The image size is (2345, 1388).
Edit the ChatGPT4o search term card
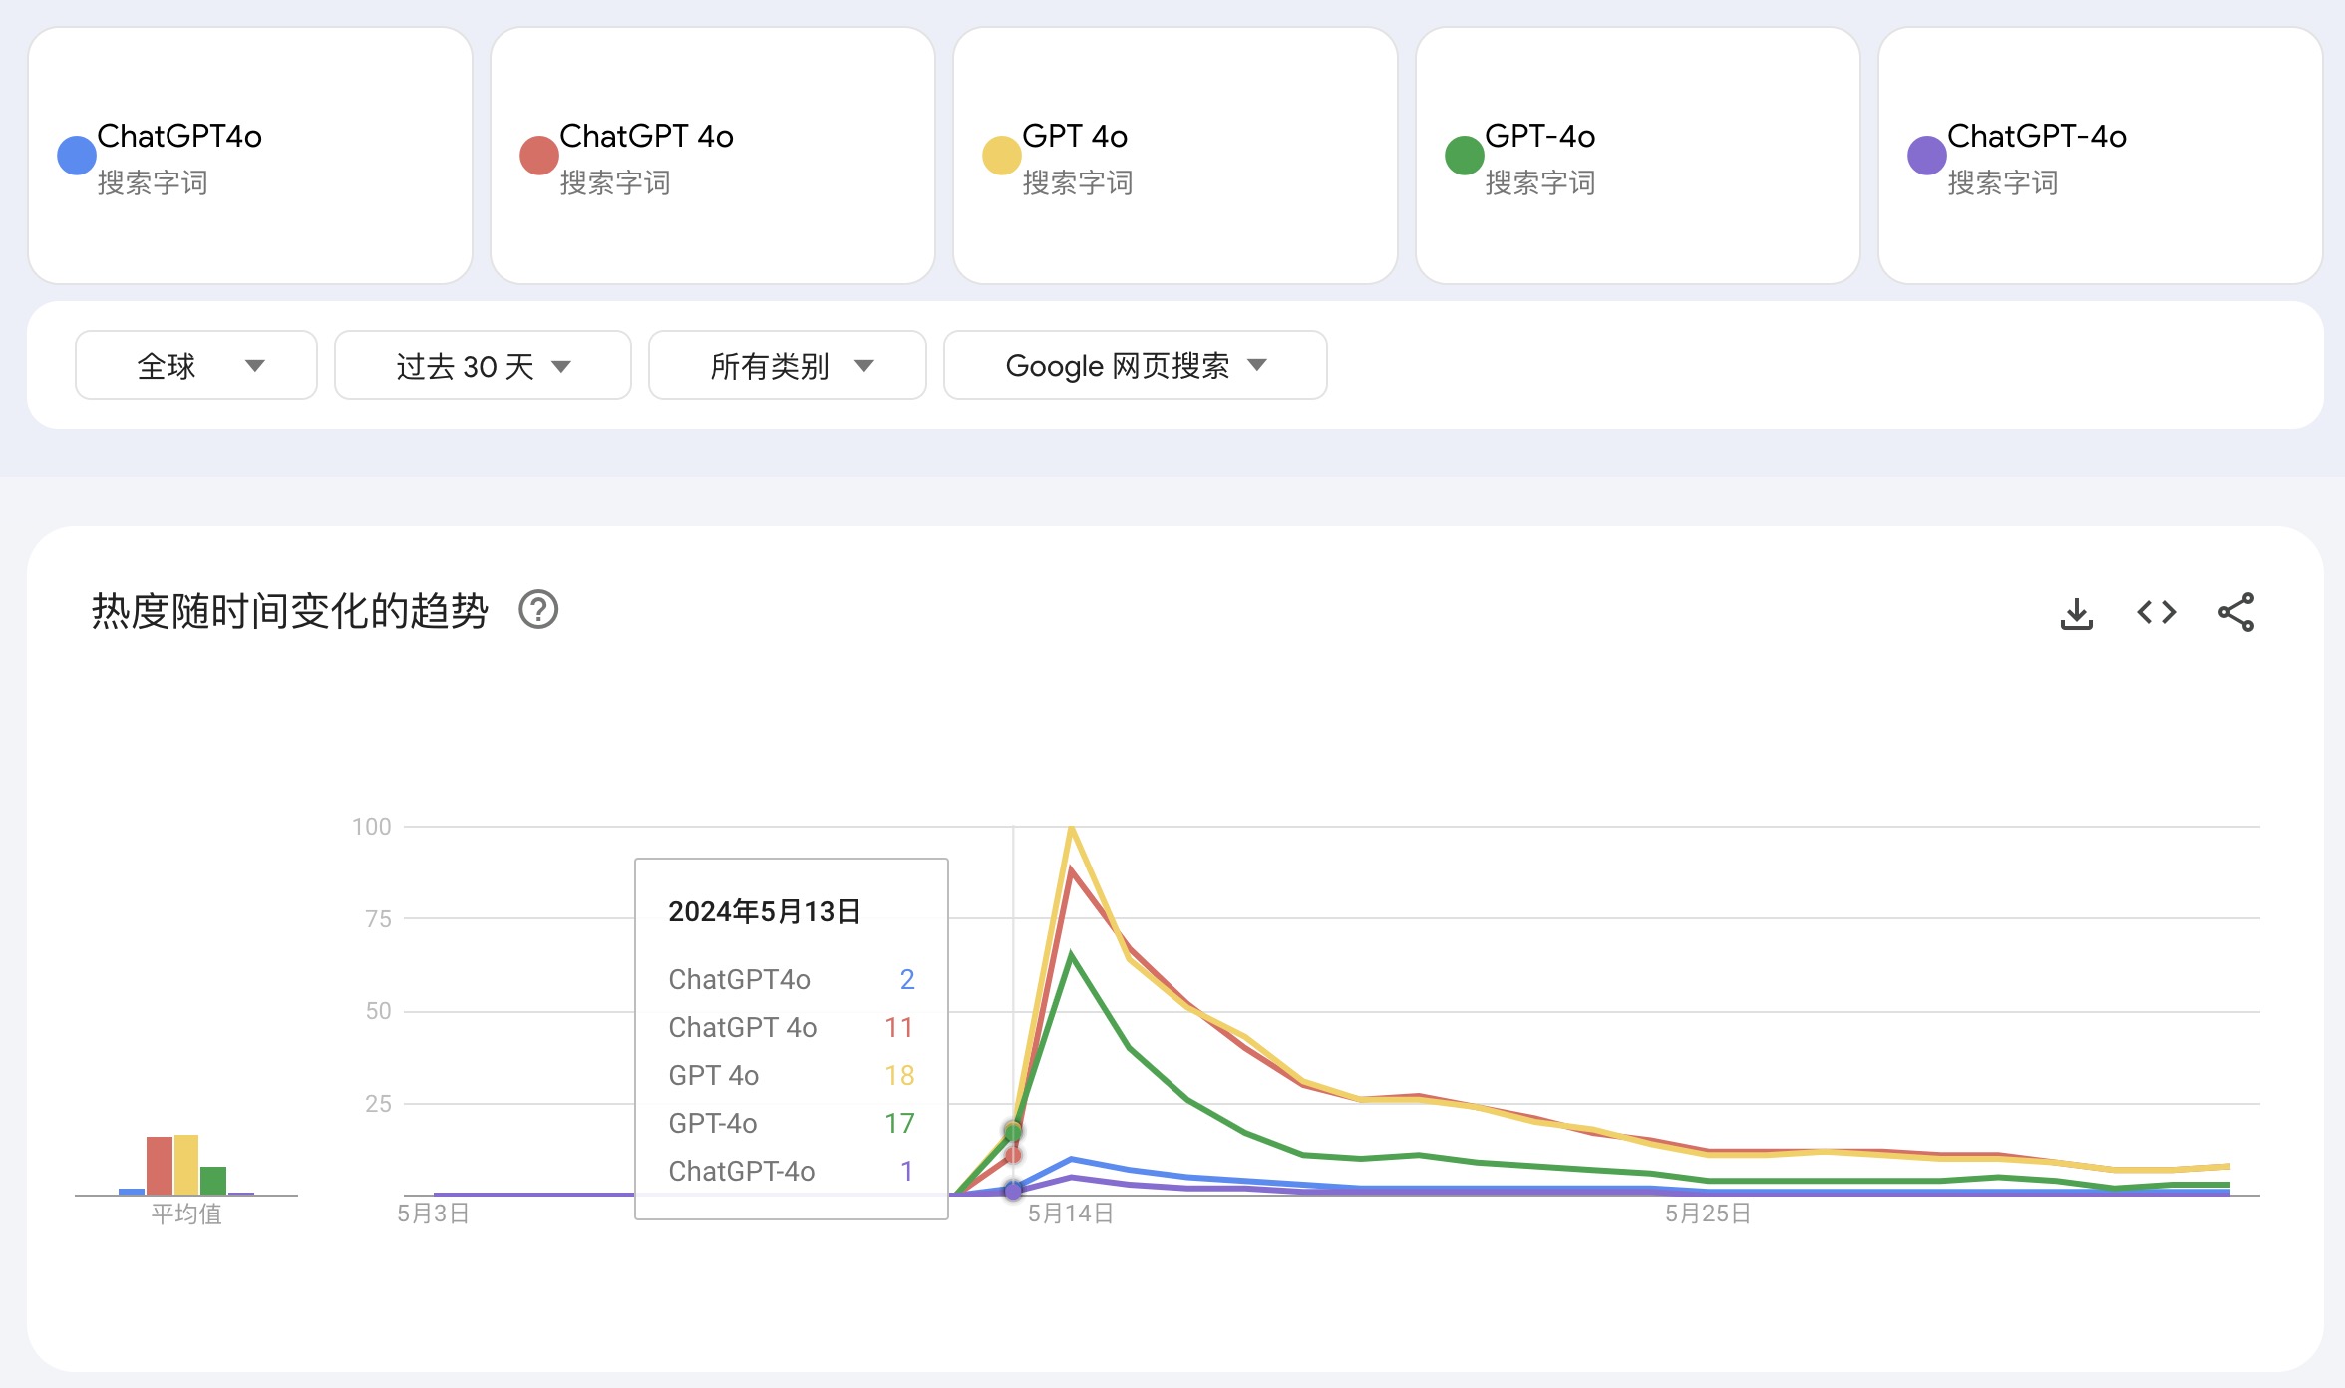250,156
